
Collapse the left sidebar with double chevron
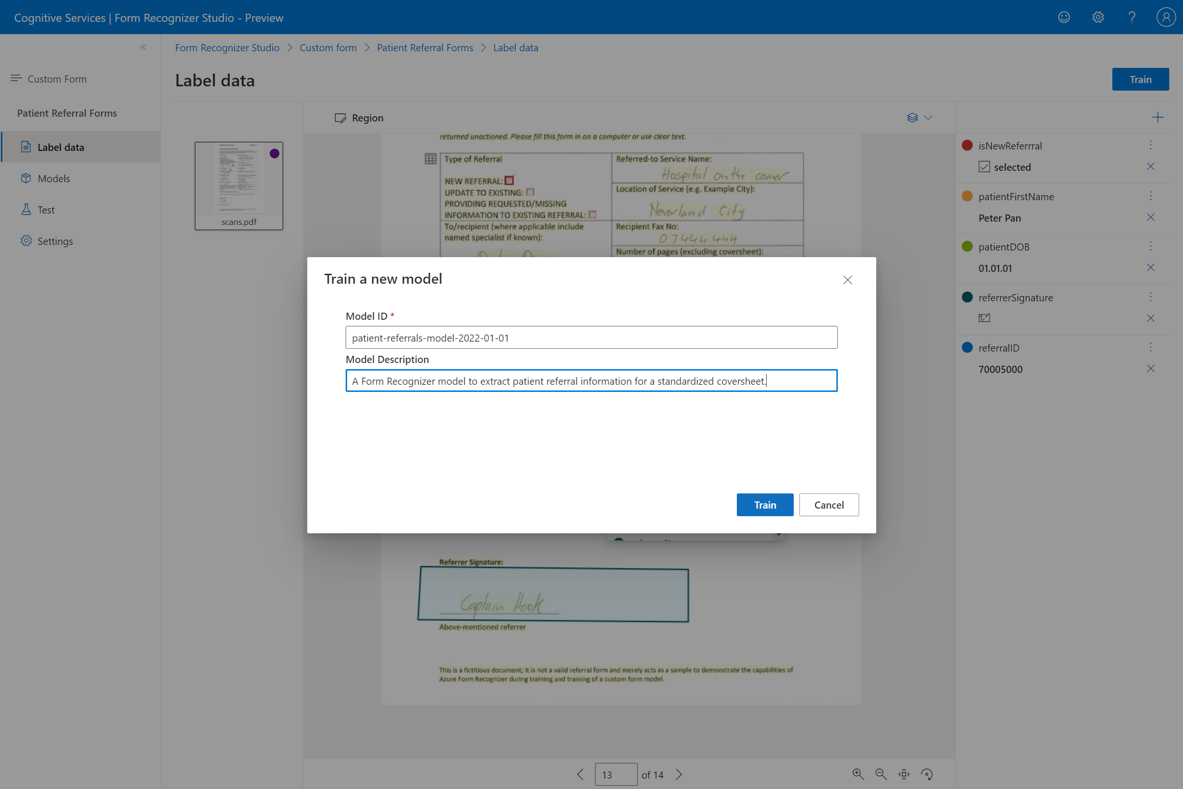tap(143, 47)
